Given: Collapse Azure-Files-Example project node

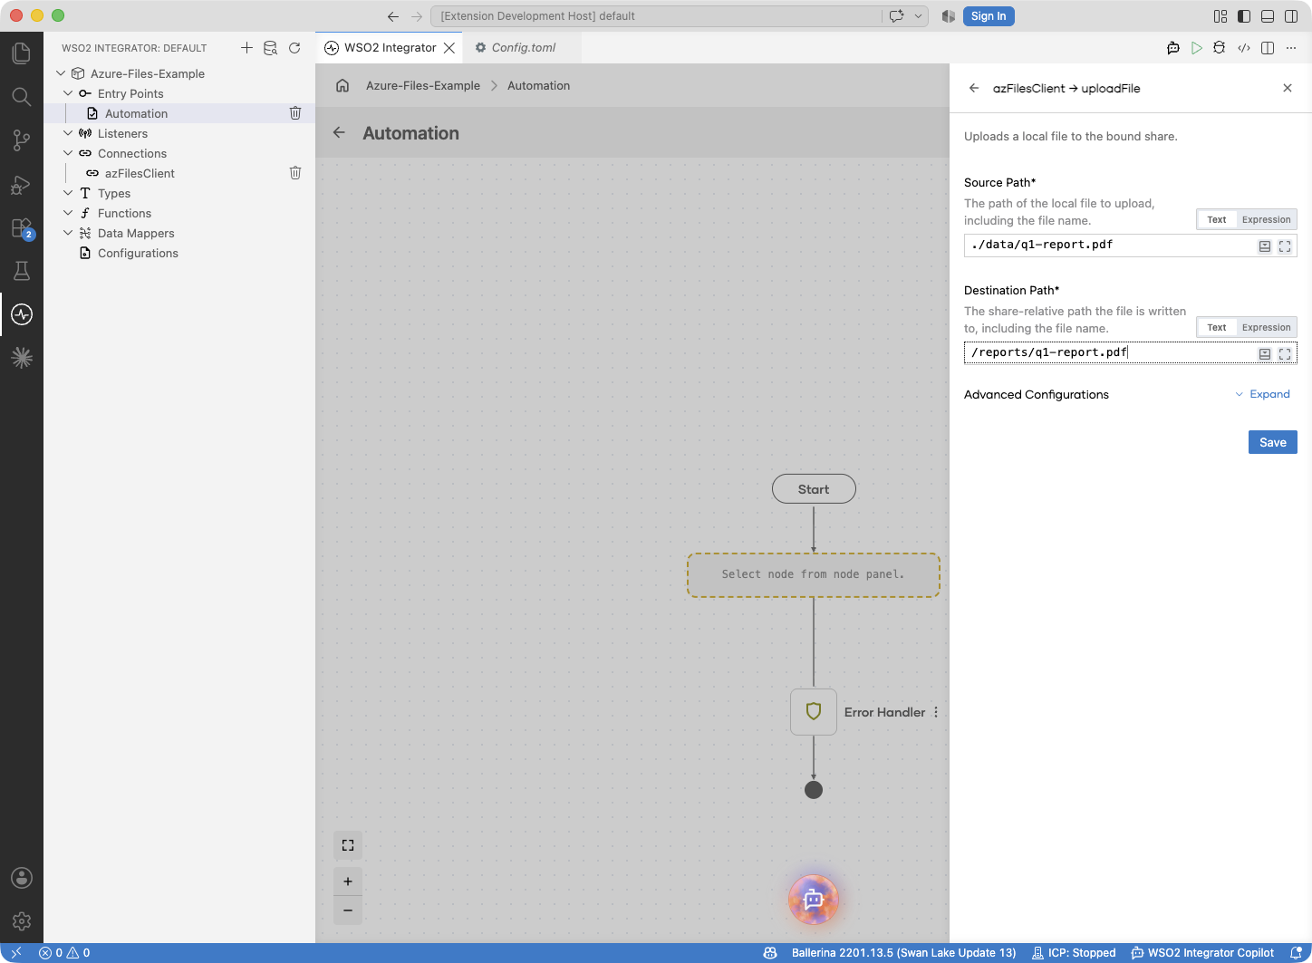Looking at the screenshot, I should pyautogui.click(x=61, y=73).
